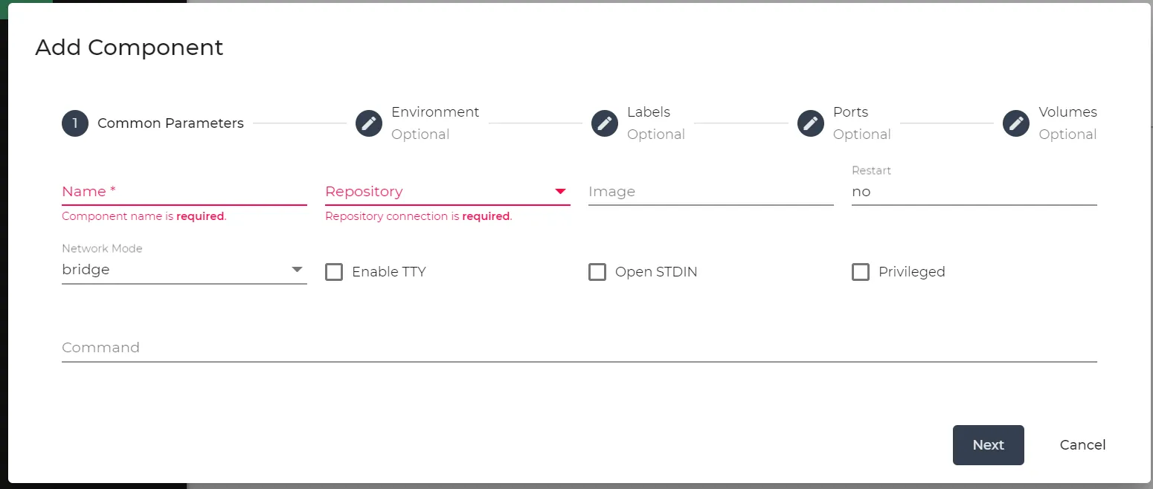Viewport: 1153px width, 489px height.
Task: Click the Ports step pencil icon
Action: pos(811,123)
